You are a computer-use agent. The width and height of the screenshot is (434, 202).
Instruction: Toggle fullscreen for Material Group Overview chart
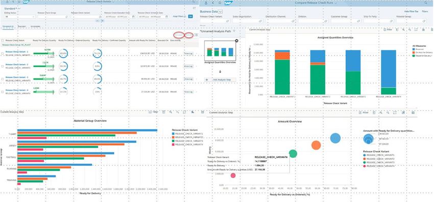pos(184,112)
